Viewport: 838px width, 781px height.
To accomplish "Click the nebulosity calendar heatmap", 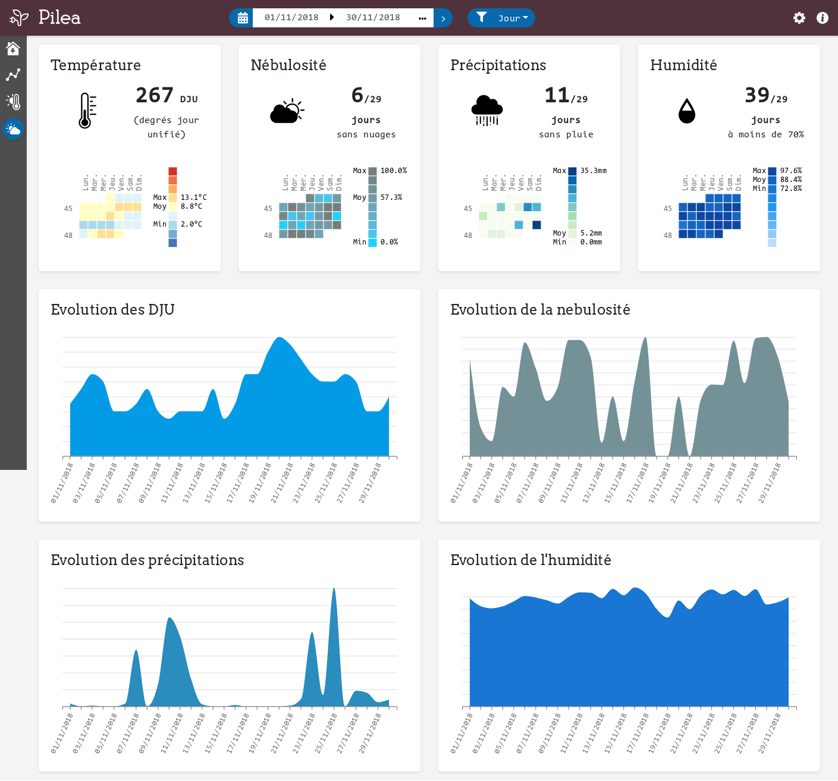I will click(x=310, y=216).
